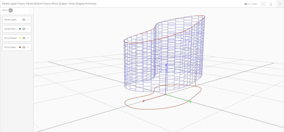Open the 3D view mode dropdown
The image size is (284, 132).
point(247,4)
